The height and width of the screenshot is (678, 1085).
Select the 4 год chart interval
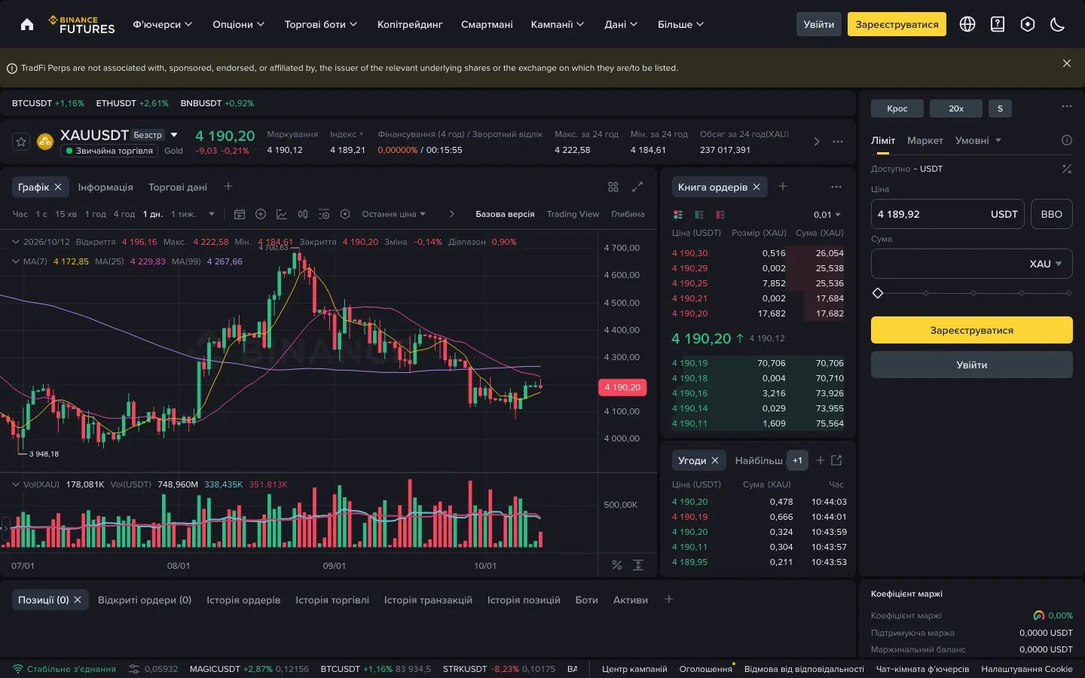124,214
